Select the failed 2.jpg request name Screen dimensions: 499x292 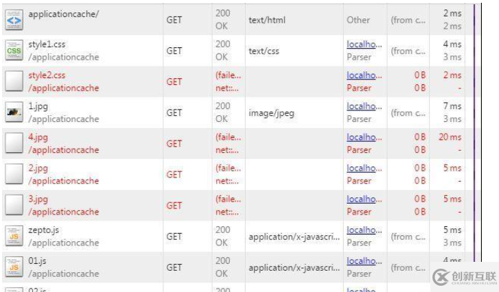pos(38,169)
